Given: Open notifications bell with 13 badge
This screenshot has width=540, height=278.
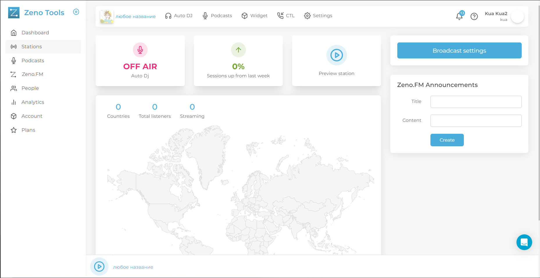Looking at the screenshot, I should [460, 16].
